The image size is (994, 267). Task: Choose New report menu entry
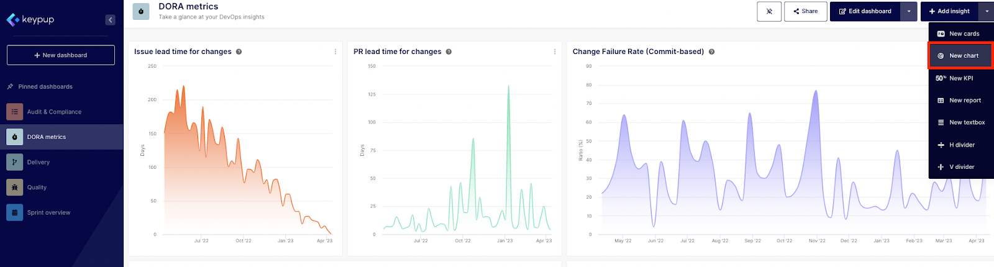click(x=960, y=101)
